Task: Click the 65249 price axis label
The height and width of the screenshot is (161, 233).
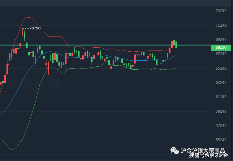Action: tap(221, 68)
